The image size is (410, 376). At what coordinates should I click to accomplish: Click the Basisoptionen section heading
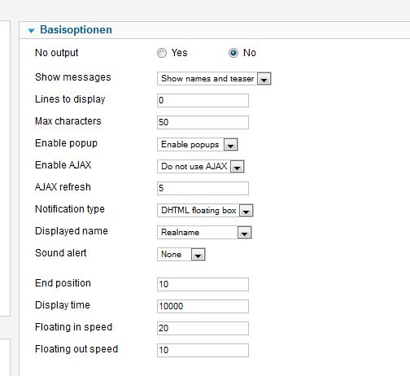pyautogui.click(x=76, y=30)
